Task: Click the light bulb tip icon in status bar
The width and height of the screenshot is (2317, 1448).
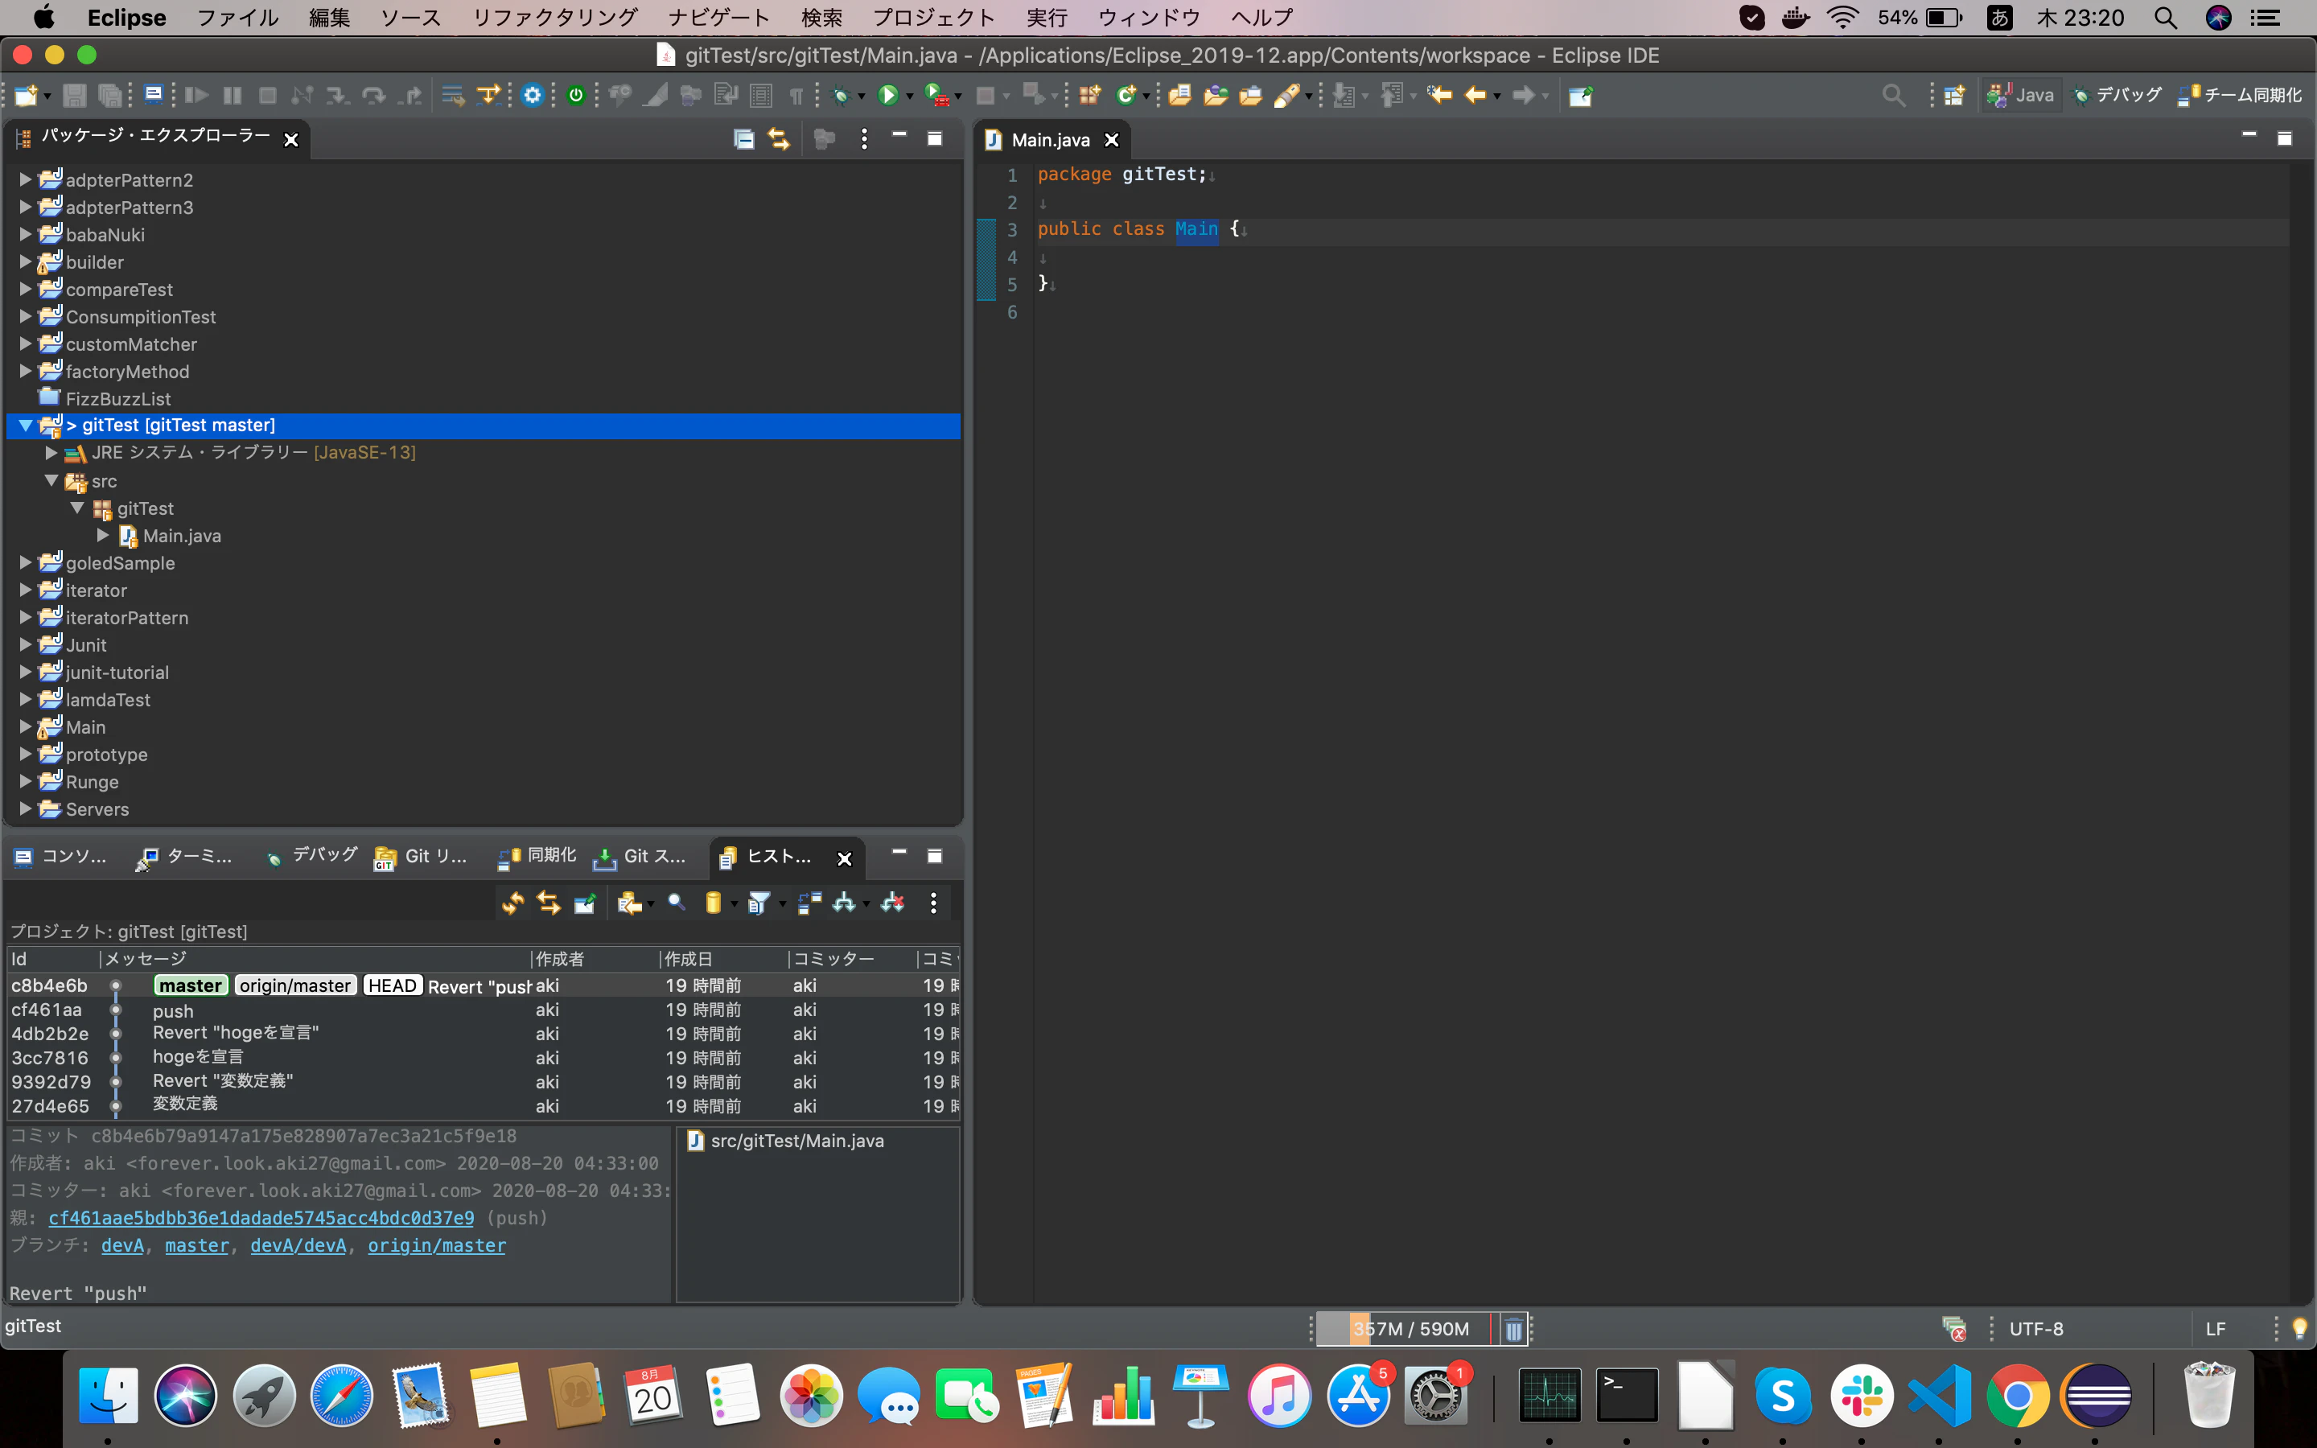Action: 2300,1328
